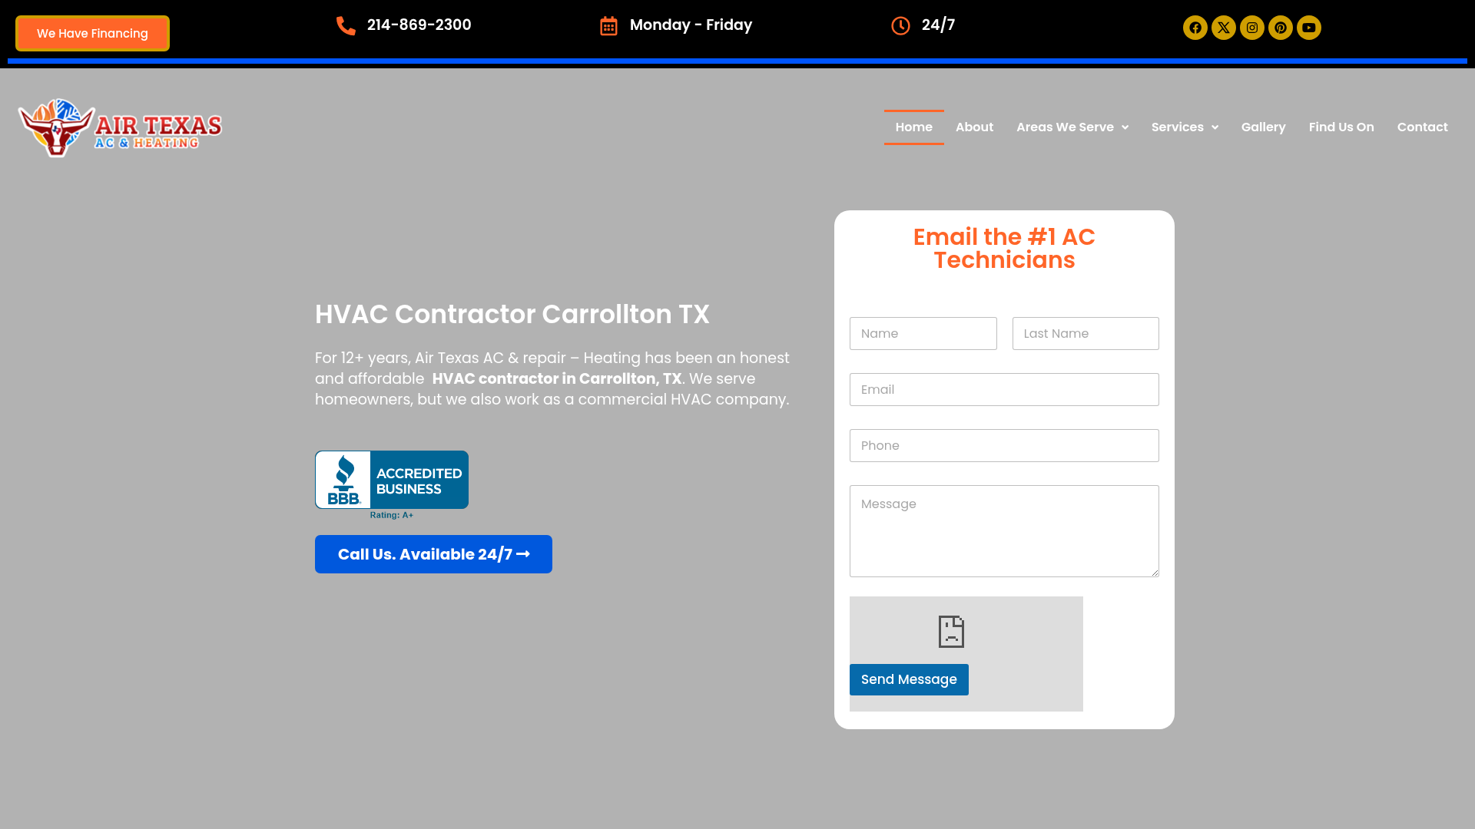Image resolution: width=1475 pixels, height=829 pixels.
Task: Click the We Have Financing button
Action: point(92,34)
